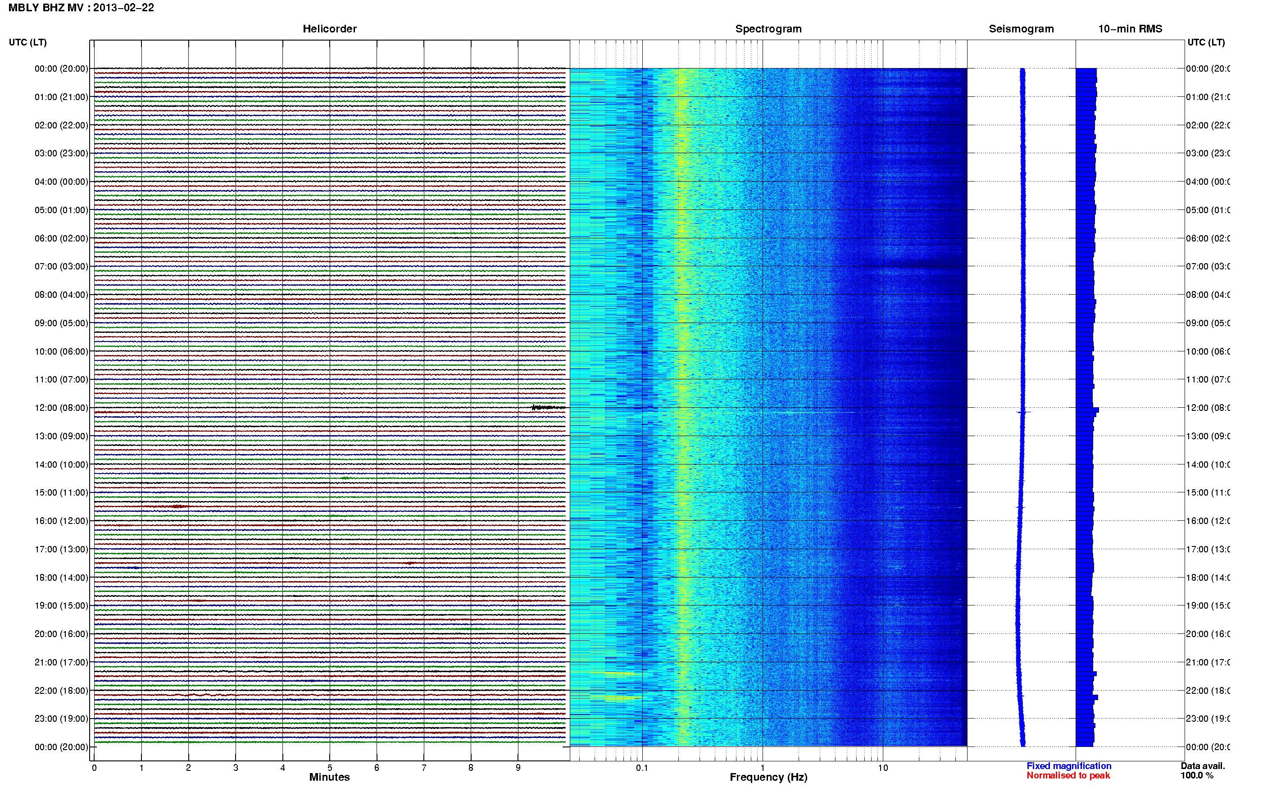Click minute 9 tick label on helicorder axis

(x=518, y=768)
